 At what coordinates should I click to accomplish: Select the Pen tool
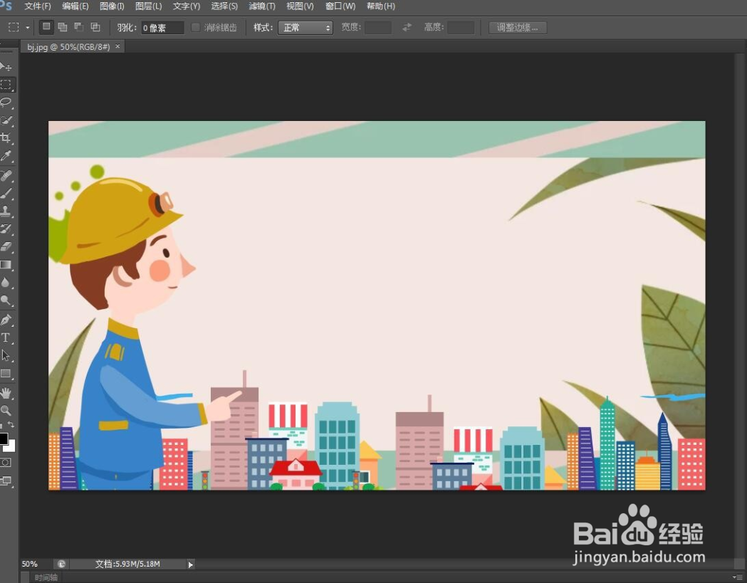point(6,320)
